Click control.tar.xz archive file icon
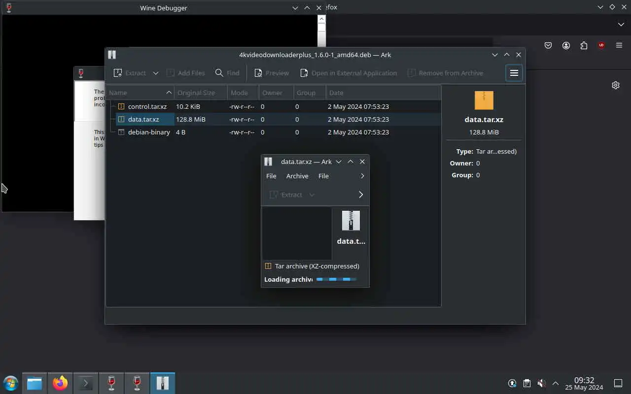This screenshot has height=394, width=631. tap(121, 106)
